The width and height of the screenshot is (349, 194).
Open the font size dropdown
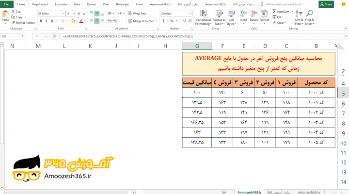pyautogui.click(x=74, y=14)
